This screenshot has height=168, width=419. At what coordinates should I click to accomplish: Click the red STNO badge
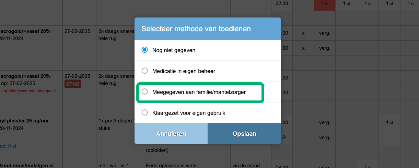[73, 84]
